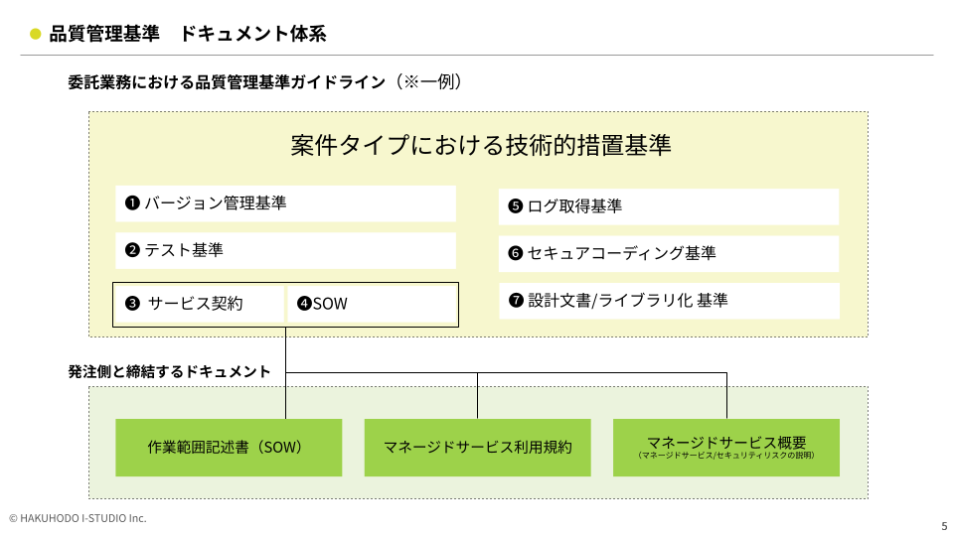Click the ❸ number marker before サービス契約
This screenshot has width=954, height=536.
[x=132, y=304]
